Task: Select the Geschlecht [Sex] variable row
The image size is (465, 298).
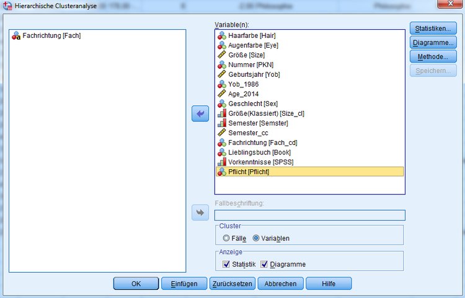Action: coord(309,103)
